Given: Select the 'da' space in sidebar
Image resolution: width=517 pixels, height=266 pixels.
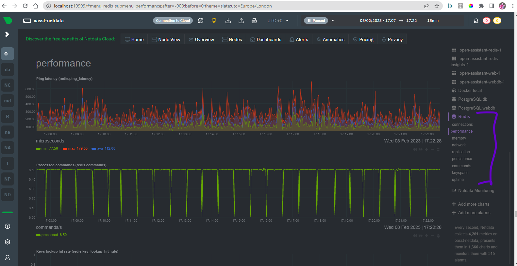Looking at the screenshot, I should click(8, 69).
